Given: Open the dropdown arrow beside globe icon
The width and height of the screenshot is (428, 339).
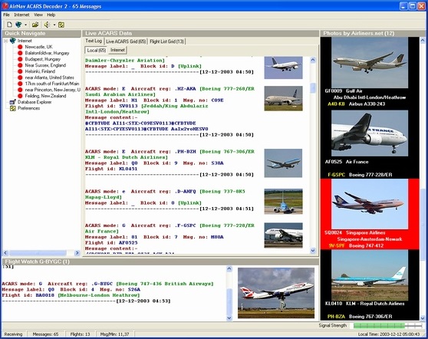Looking at the screenshot, I should point(25,25).
